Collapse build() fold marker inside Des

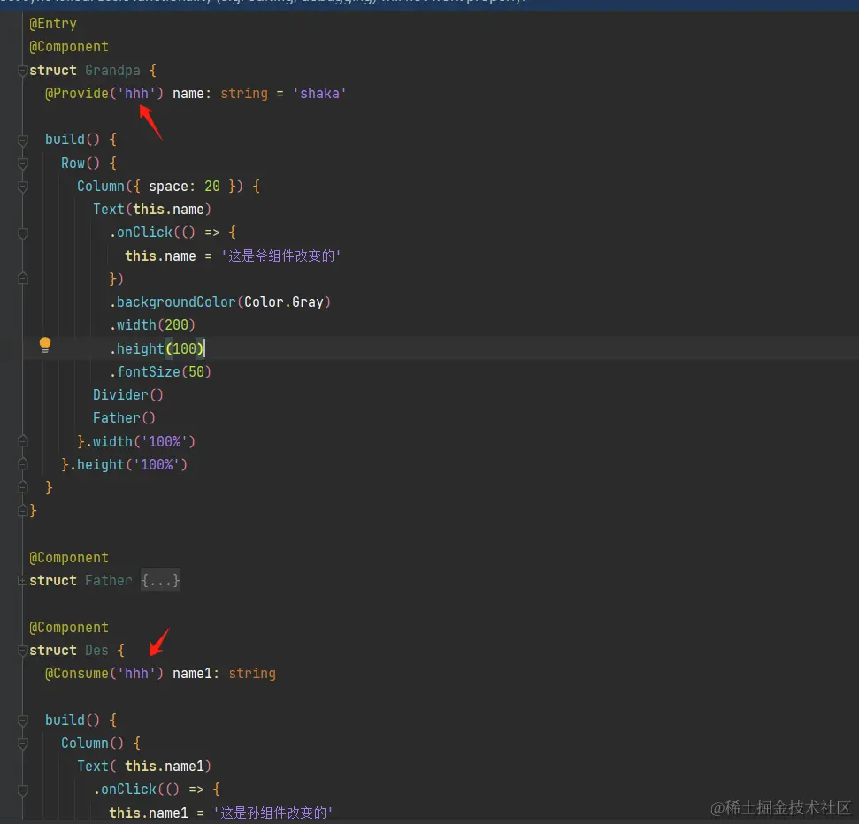(22, 721)
